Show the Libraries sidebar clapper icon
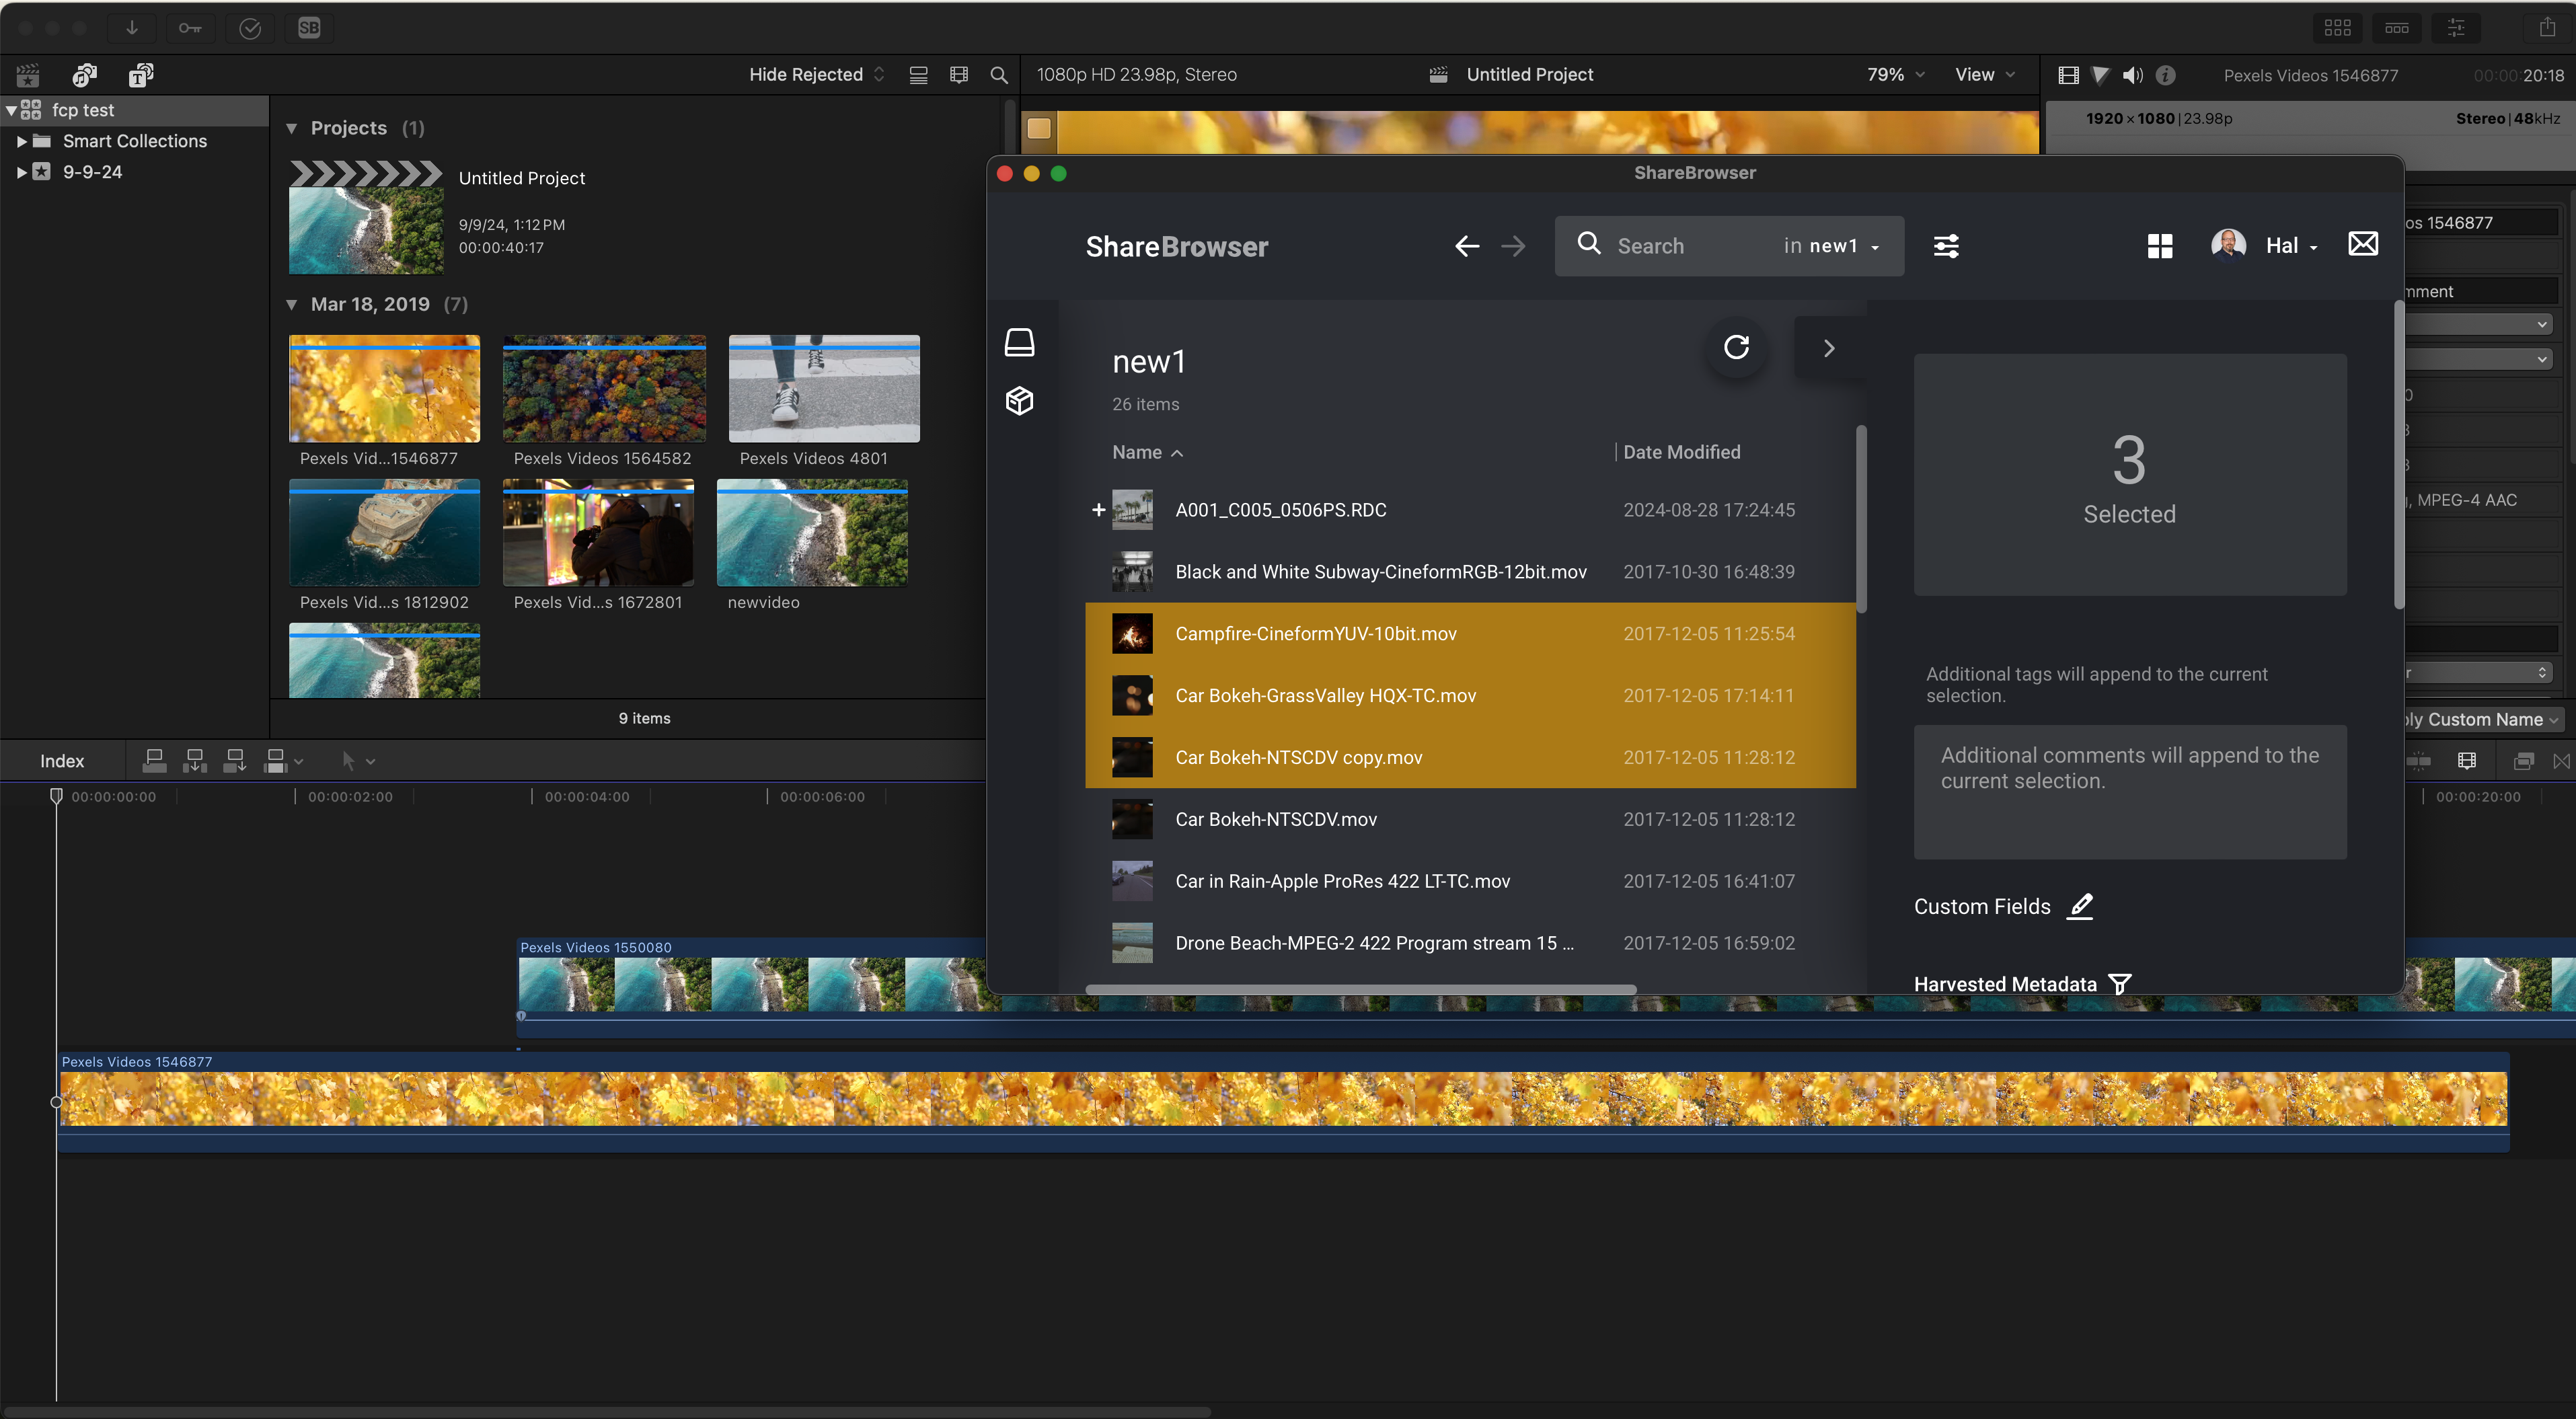 28,75
